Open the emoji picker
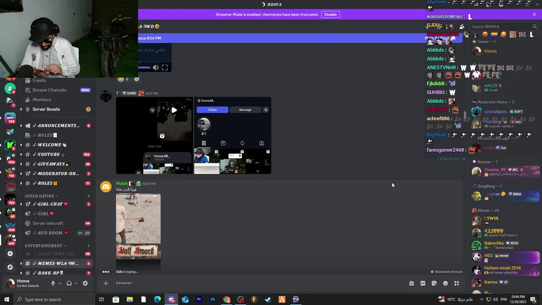 tap(445, 283)
